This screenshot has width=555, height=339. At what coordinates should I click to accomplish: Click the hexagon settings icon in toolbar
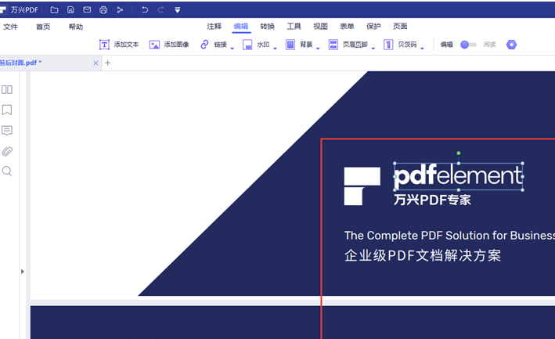coord(511,45)
